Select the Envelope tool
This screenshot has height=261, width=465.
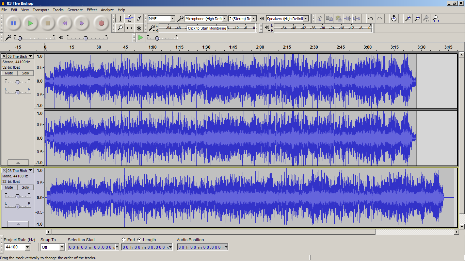pyautogui.click(x=129, y=18)
